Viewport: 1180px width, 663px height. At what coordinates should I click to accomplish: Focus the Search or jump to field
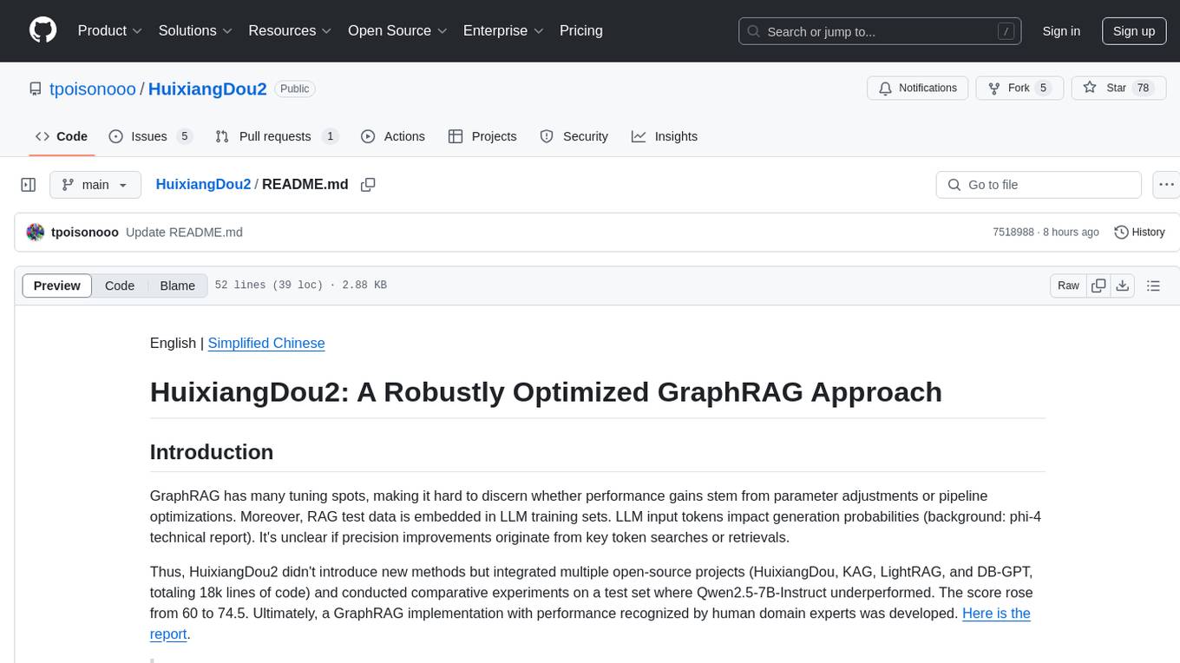point(882,31)
